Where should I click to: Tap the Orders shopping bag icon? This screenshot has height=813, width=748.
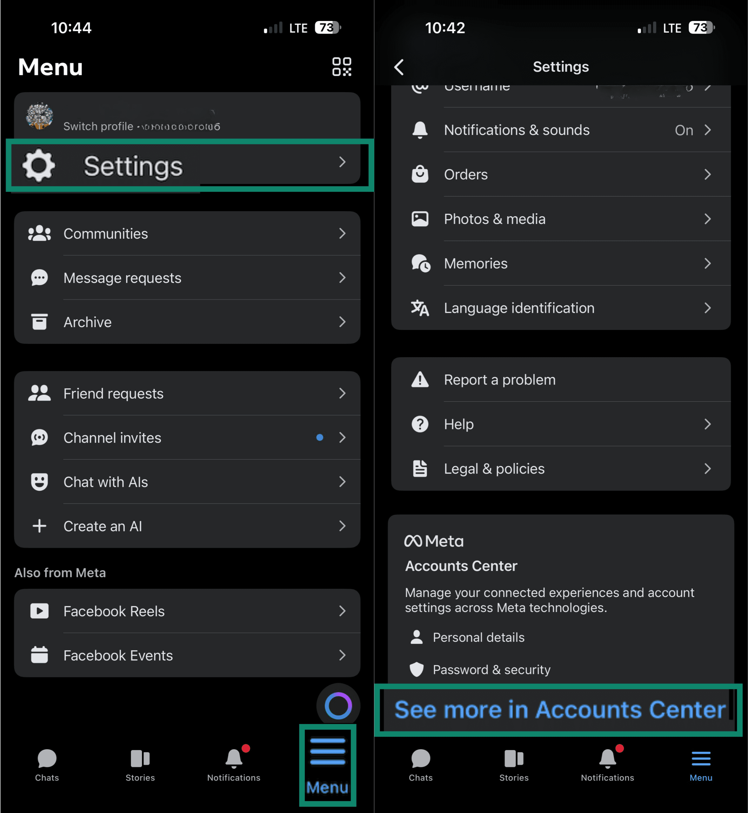420,174
